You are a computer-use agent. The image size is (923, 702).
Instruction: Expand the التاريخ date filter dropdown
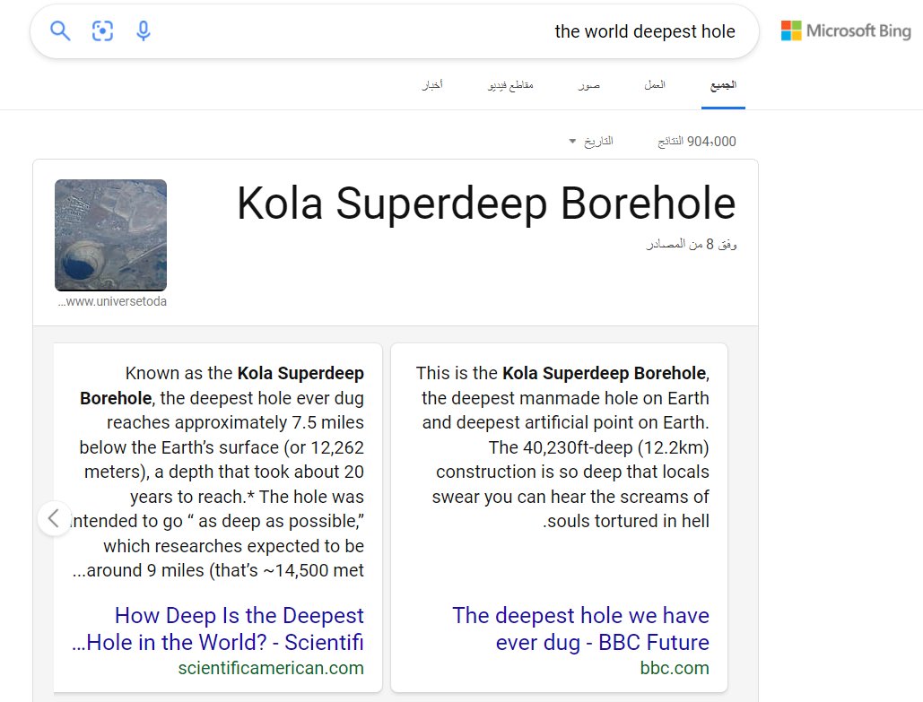591,142
